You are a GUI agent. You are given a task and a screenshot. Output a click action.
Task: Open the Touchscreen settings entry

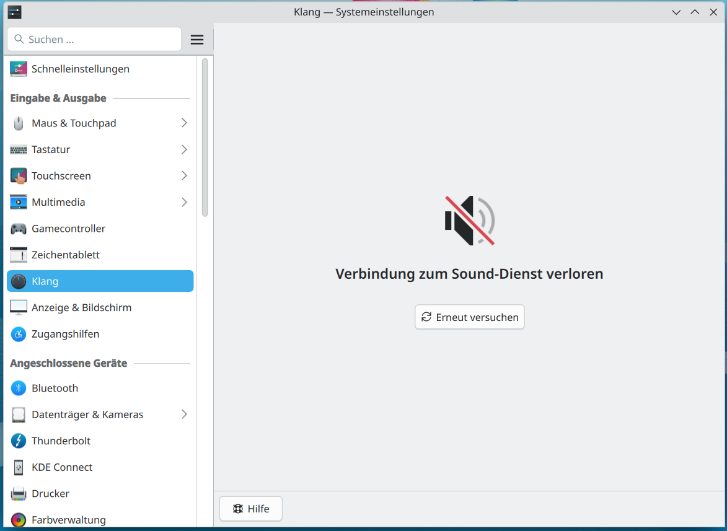point(61,176)
